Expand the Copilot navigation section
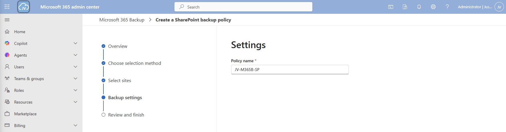 point(75,43)
